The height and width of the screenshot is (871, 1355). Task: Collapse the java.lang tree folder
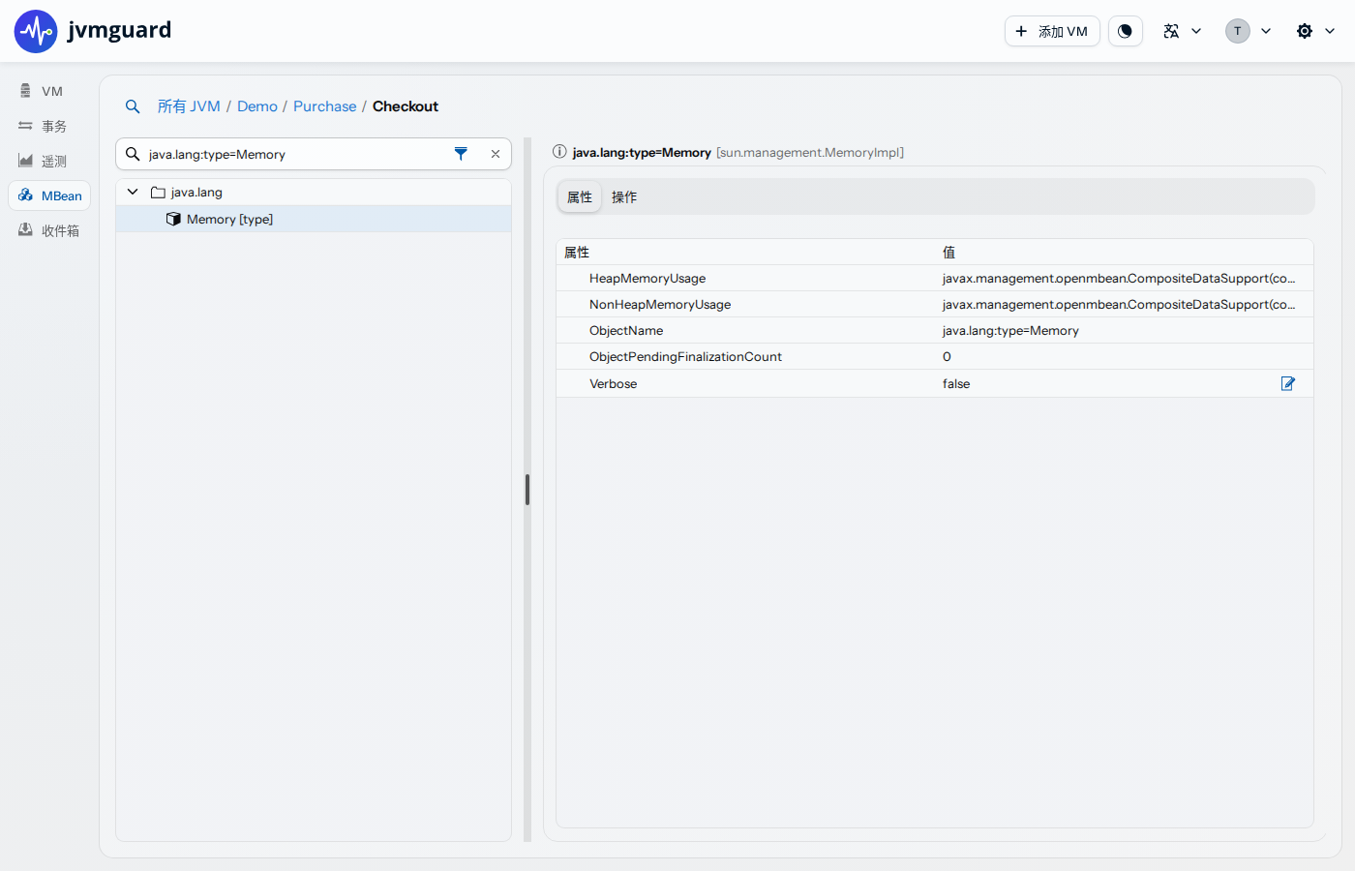133,192
